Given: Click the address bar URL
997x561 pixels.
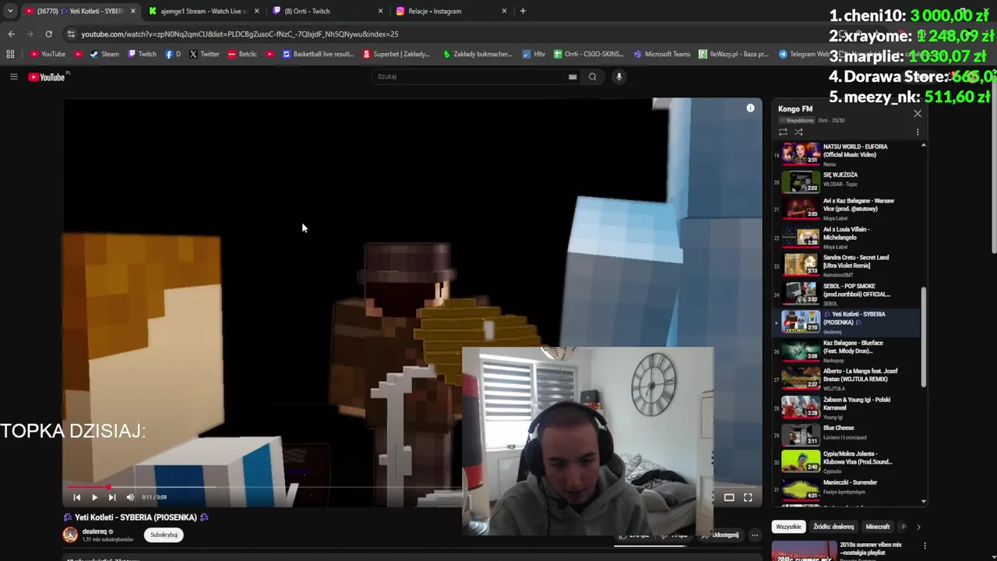Looking at the screenshot, I should [x=240, y=34].
